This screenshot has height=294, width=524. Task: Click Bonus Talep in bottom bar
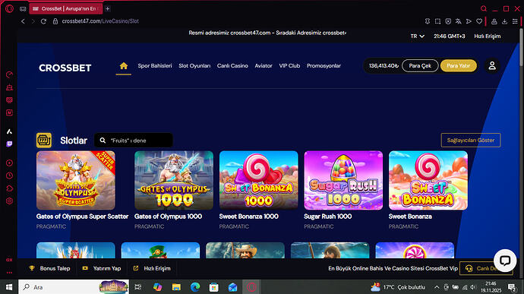(x=49, y=268)
